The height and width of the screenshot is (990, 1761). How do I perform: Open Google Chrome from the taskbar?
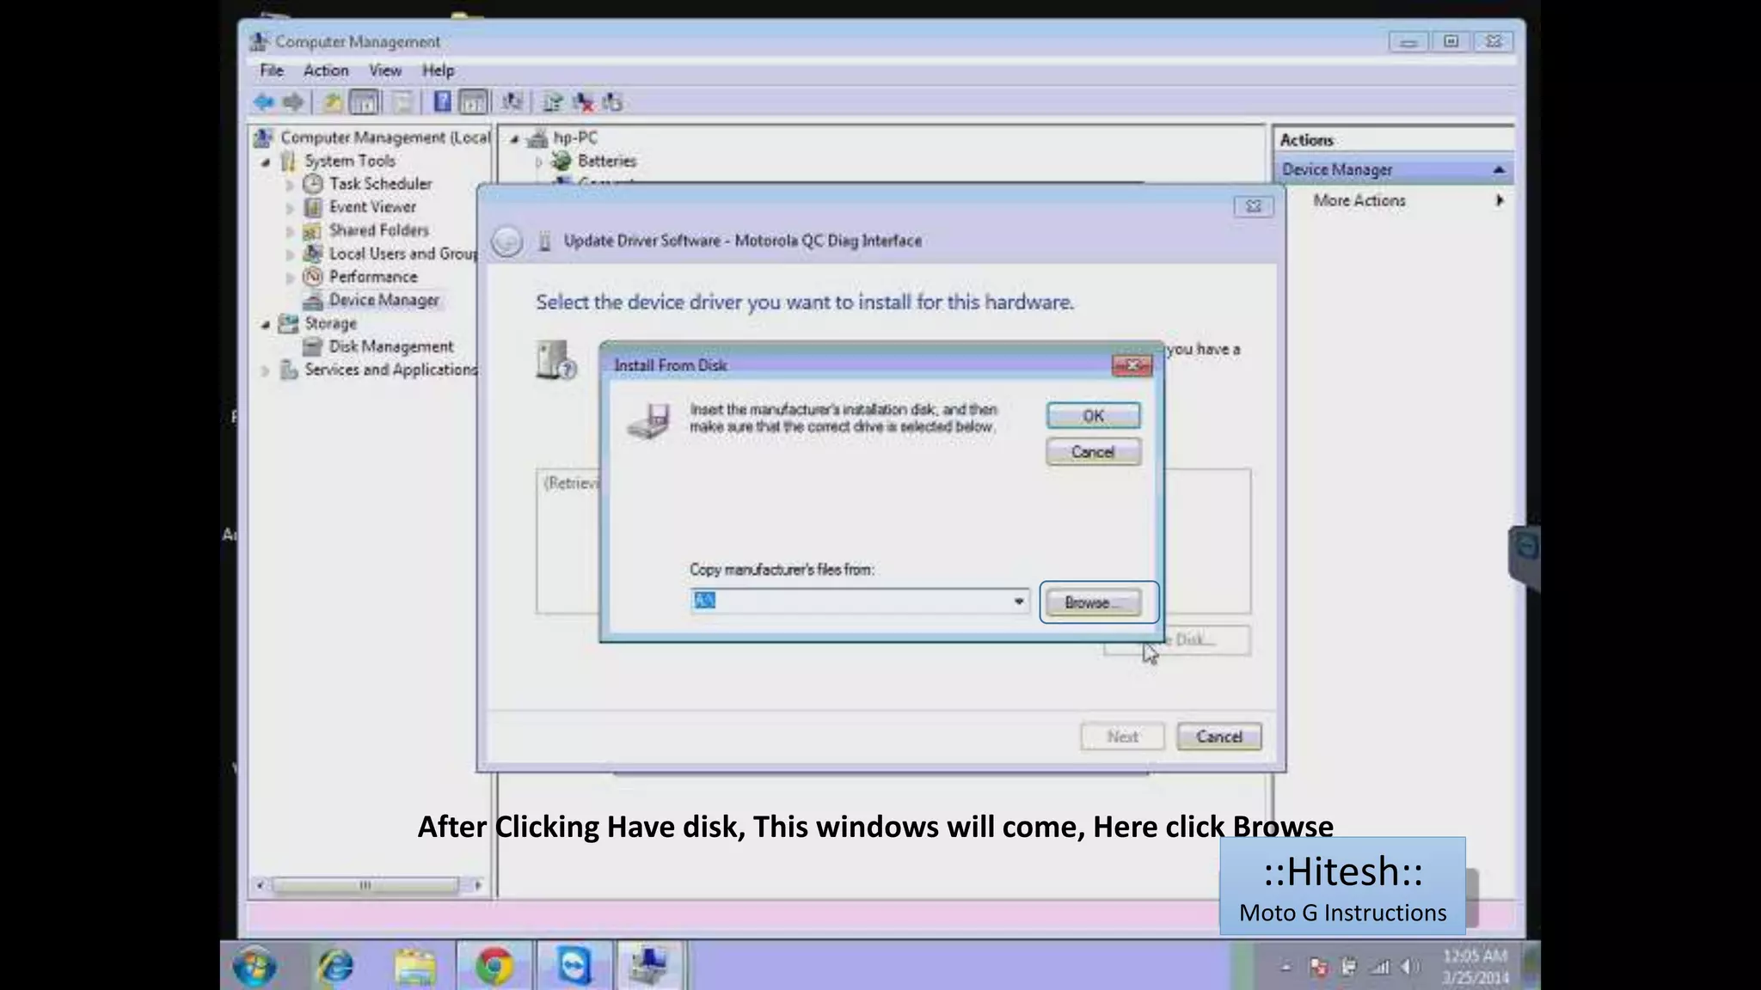point(494,966)
